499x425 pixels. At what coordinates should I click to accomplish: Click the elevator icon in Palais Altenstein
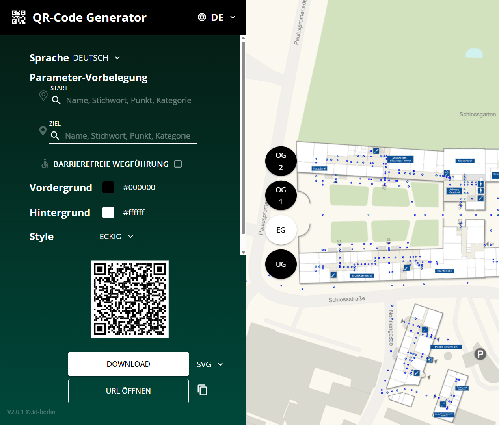tap(430, 360)
